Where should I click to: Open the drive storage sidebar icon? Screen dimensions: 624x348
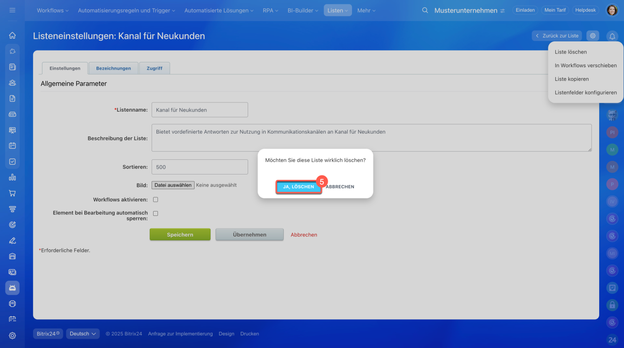12,114
